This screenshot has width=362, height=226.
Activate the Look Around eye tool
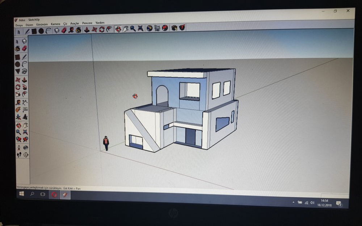tap(26, 147)
